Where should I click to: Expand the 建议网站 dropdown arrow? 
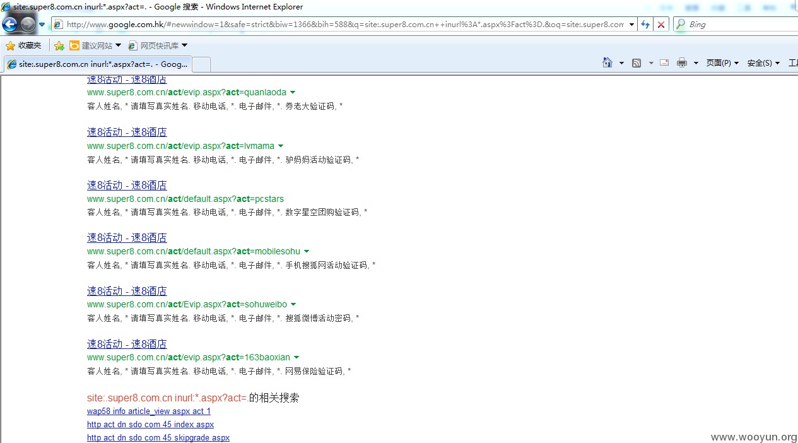(118, 45)
